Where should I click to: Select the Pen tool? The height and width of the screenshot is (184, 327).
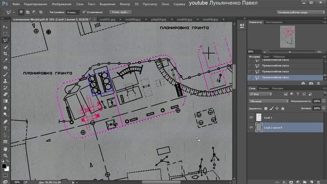(x=6, y=122)
